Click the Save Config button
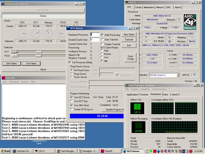This screenshot has height=154, width=205. coord(131,57)
